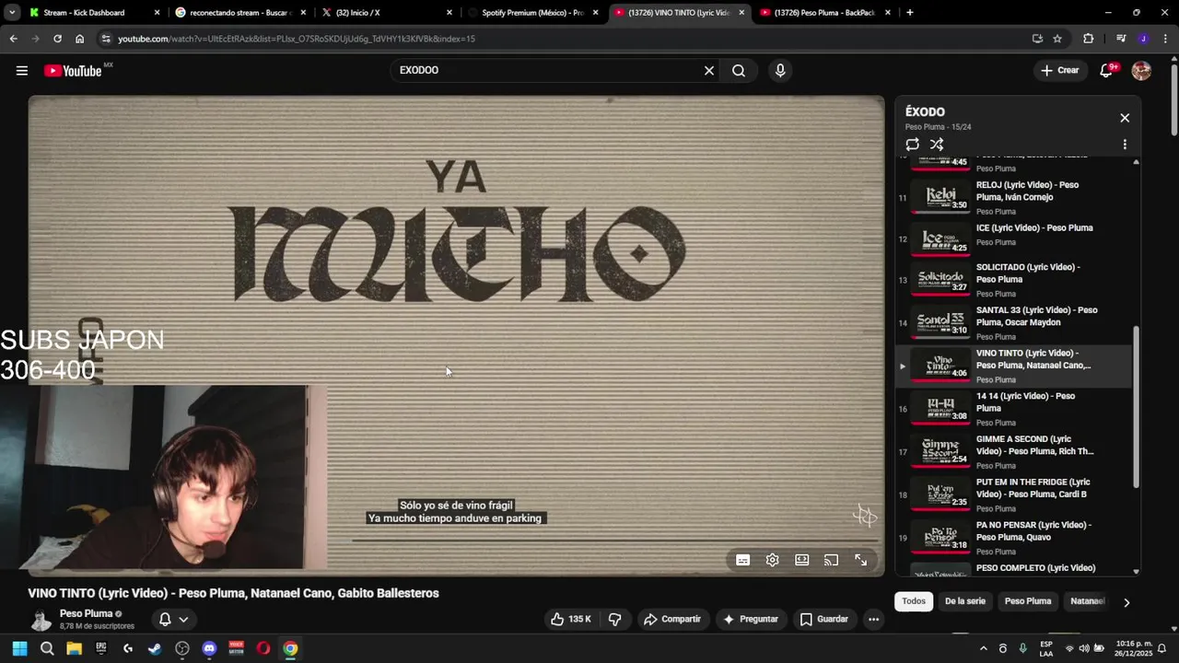The image size is (1179, 663).
Task: Go to the YouTube home logo
Action: [73, 71]
